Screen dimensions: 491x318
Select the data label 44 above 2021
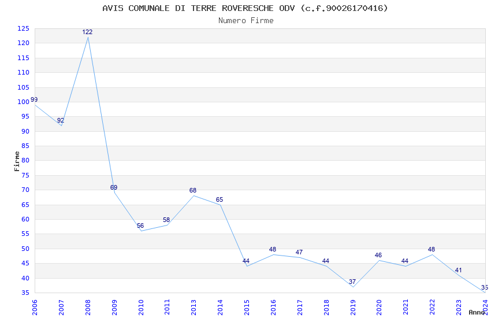point(405,261)
